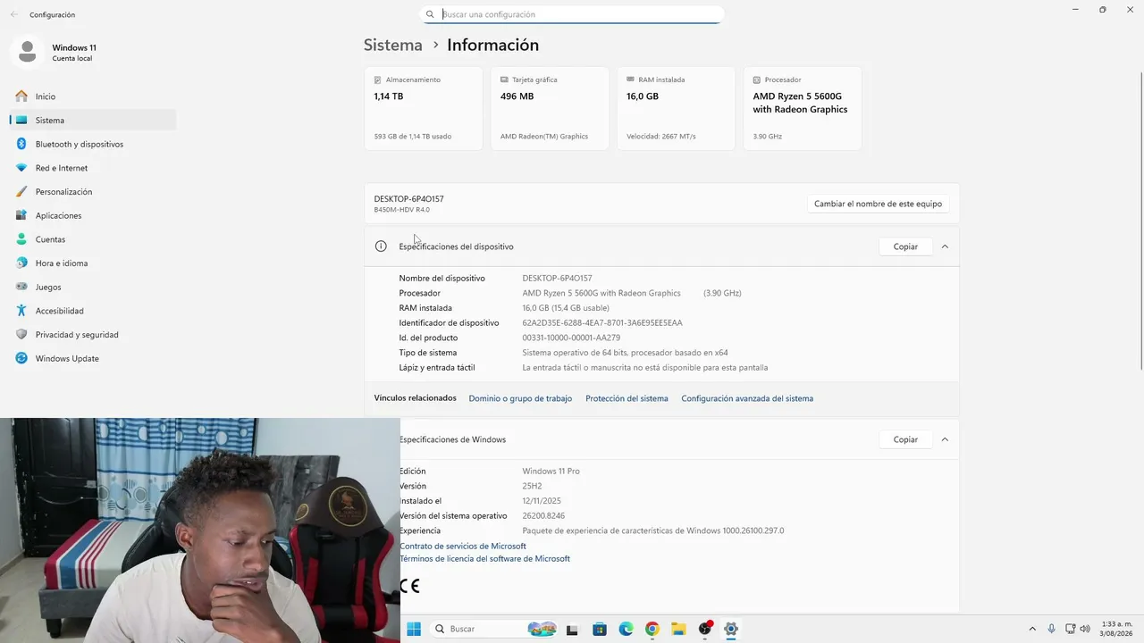This screenshot has height=643, width=1144.
Task: Focus the Buscar una configuración field
Action: [572, 14]
